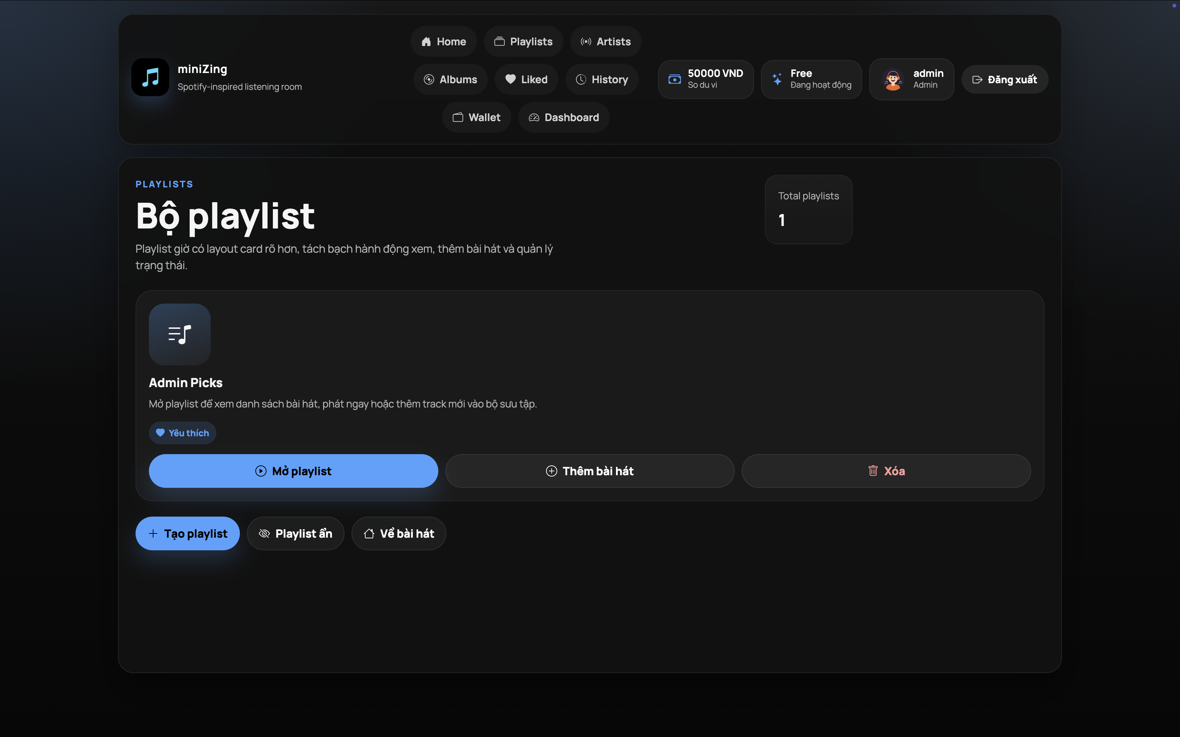Click the Total playlists stat card

(808, 209)
